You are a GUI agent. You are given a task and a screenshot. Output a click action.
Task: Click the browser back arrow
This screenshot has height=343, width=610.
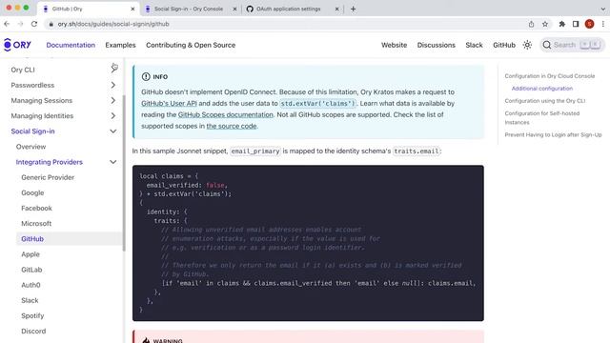(x=7, y=24)
